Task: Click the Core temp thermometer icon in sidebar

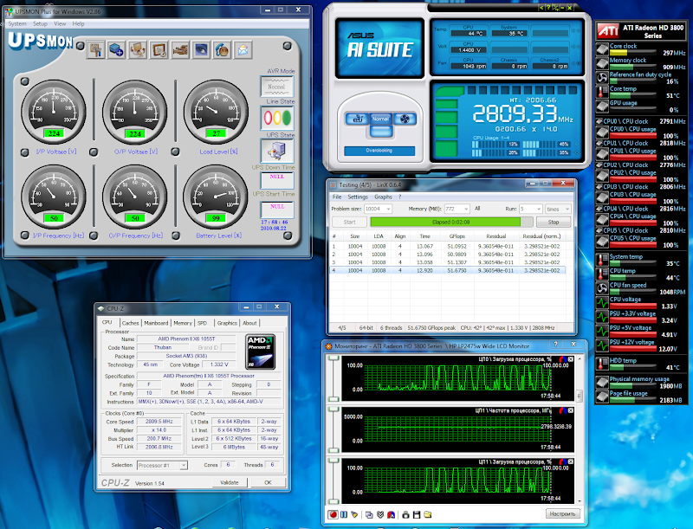Action: [602, 92]
